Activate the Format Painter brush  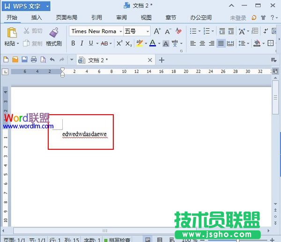(54, 32)
